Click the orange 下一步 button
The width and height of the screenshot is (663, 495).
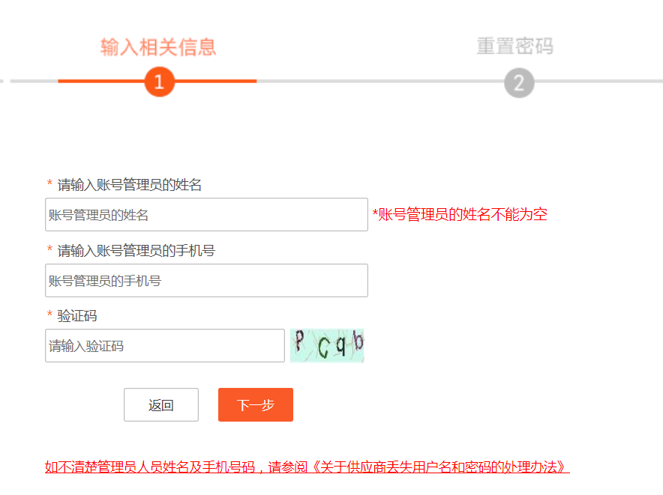coord(256,404)
